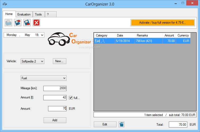
Task: Click the New... vehicle button
Action: pos(59,61)
